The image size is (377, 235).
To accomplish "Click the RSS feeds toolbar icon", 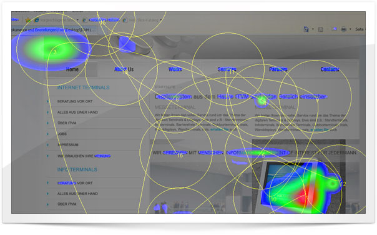I will coord(320,29).
